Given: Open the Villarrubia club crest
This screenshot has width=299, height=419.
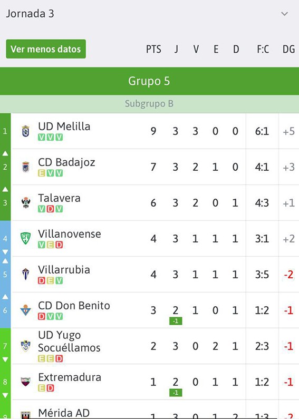Looking at the screenshot, I should [26, 274].
